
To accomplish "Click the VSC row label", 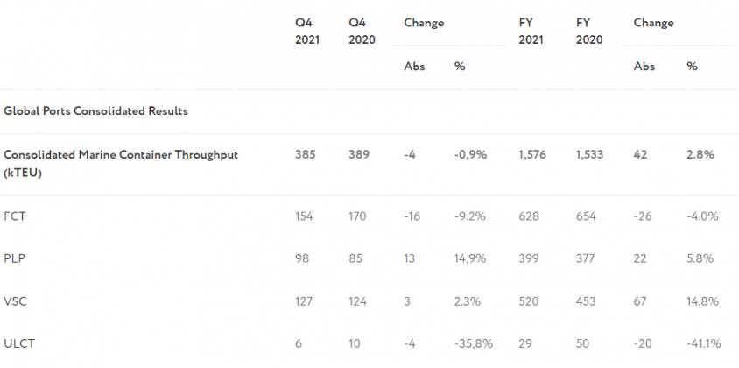I will coord(16,301).
